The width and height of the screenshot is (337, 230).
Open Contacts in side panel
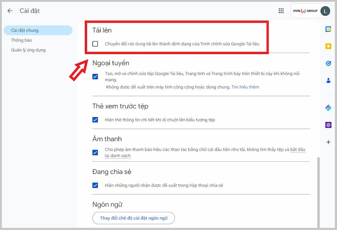click(x=328, y=81)
